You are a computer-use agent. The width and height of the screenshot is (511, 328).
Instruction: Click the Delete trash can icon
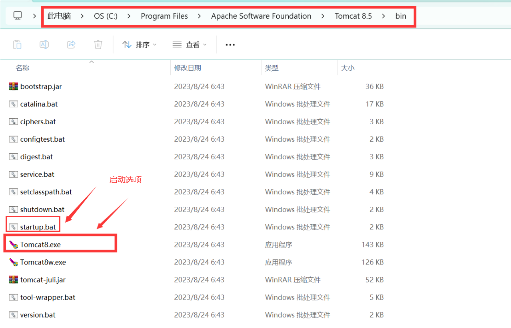click(98, 44)
